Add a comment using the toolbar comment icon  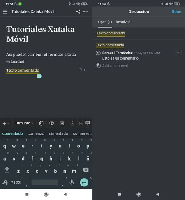click(x=51, y=123)
